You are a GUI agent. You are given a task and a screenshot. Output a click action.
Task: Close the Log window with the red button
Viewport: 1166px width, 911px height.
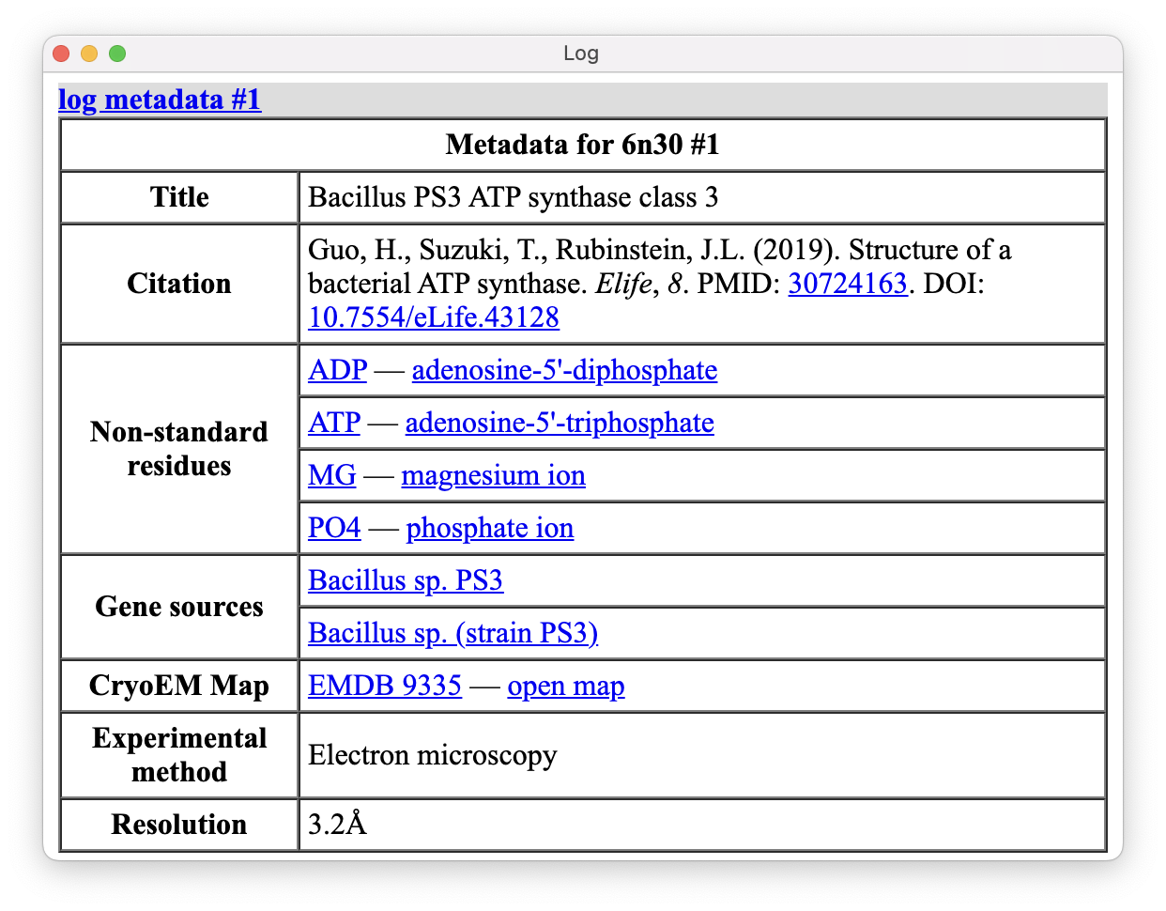(x=61, y=54)
